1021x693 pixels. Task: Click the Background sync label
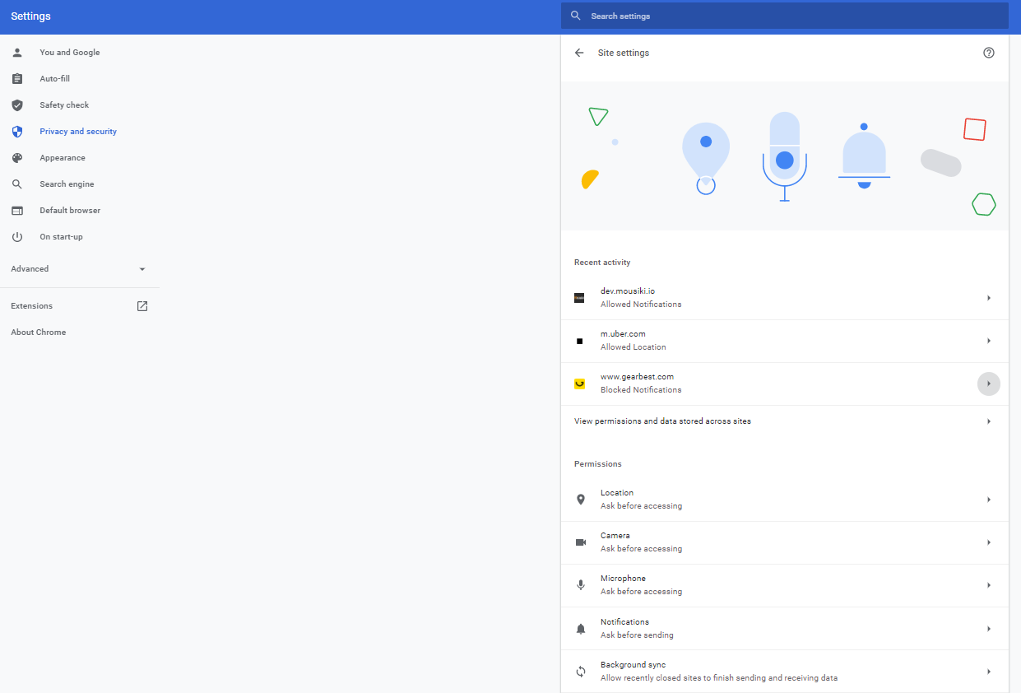click(x=633, y=665)
